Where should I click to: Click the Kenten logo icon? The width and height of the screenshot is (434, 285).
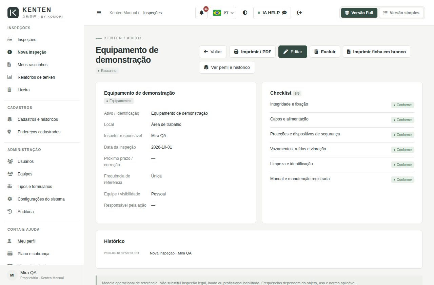point(13,13)
